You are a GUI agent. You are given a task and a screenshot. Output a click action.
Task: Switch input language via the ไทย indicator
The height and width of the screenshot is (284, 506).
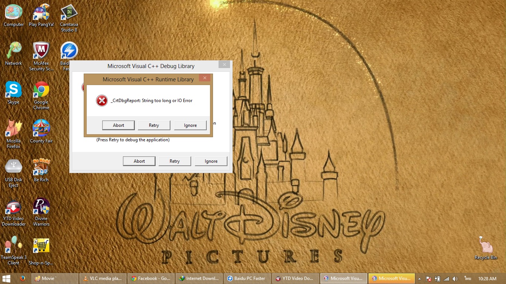point(468,278)
